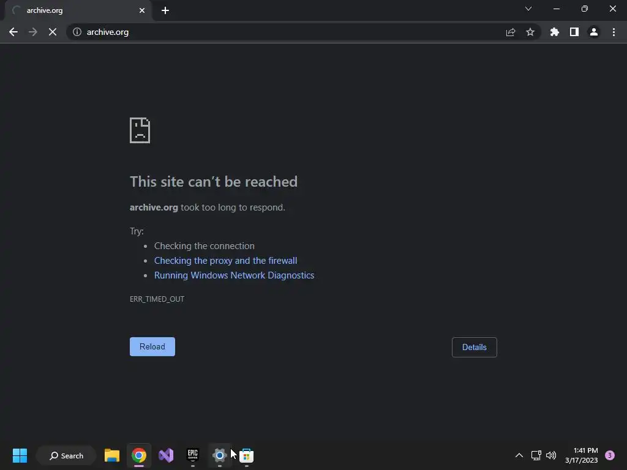This screenshot has width=627, height=470.
Task: Show hidden system tray icons
Action: point(519,455)
